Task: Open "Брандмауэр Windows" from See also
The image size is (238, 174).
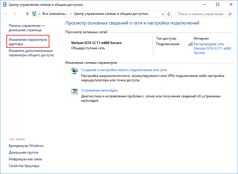Action: (x=26, y=146)
